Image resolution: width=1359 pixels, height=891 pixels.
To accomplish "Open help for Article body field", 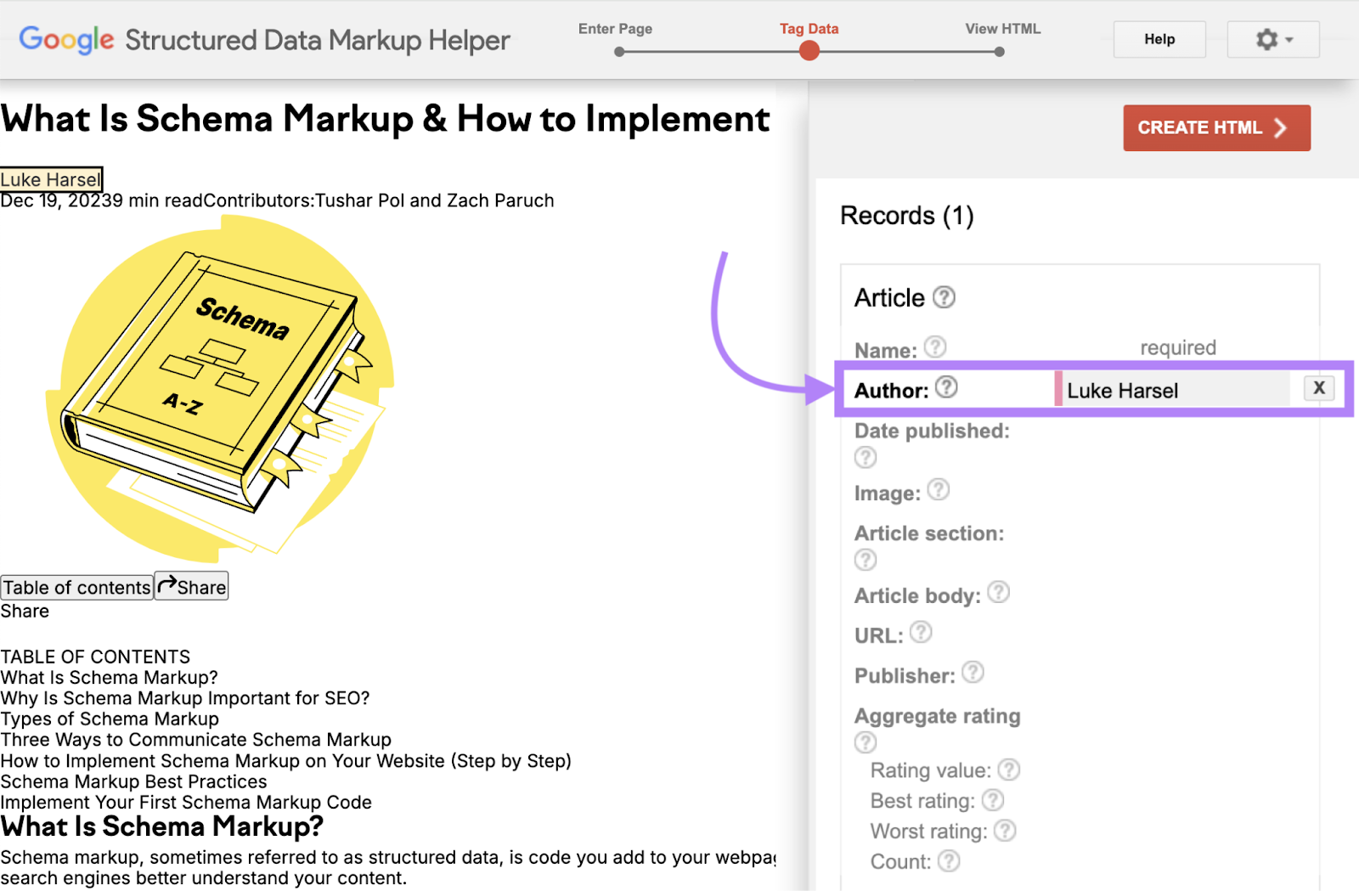I will pyautogui.click(x=999, y=592).
